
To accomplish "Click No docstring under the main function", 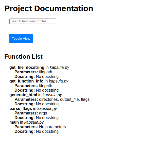I will pyautogui.click(x=47, y=131).
